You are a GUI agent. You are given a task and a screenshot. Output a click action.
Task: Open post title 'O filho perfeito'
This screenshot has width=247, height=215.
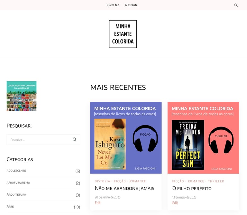192,189
